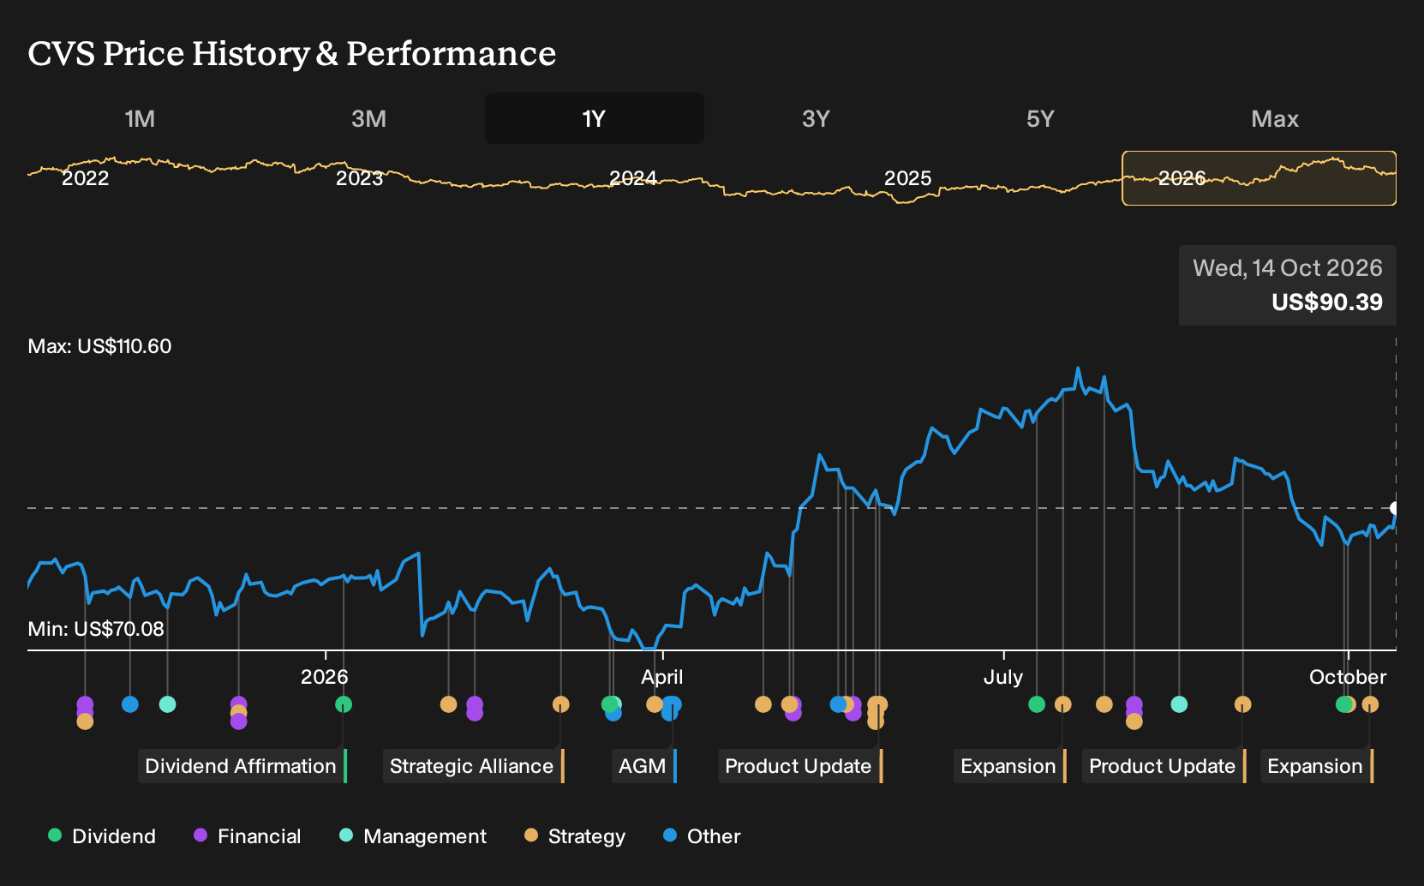
Task: Toggle the Financial legend filter
Action: (x=248, y=836)
